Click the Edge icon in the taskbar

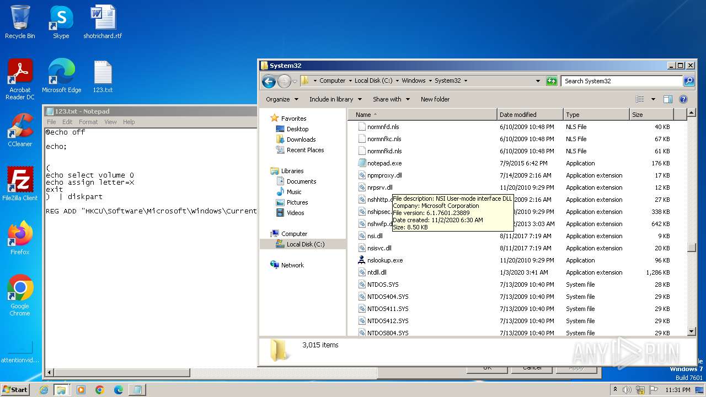click(x=119, y=390)
